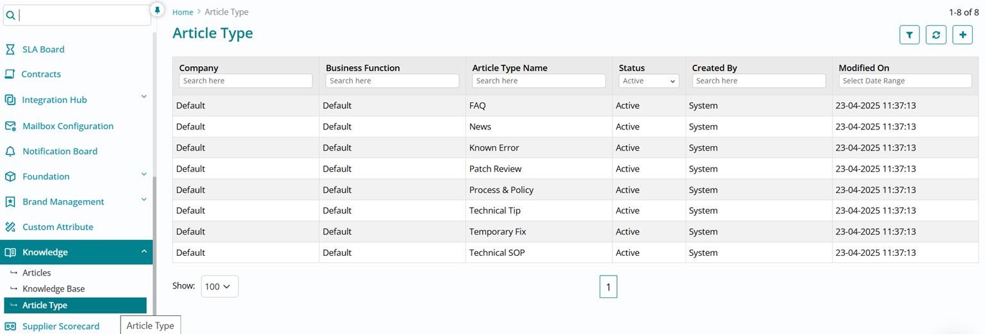This screenshot has width=985, height=334.
Task: Expand the Integration Hub menu
Action: click(x=144, y=97)
